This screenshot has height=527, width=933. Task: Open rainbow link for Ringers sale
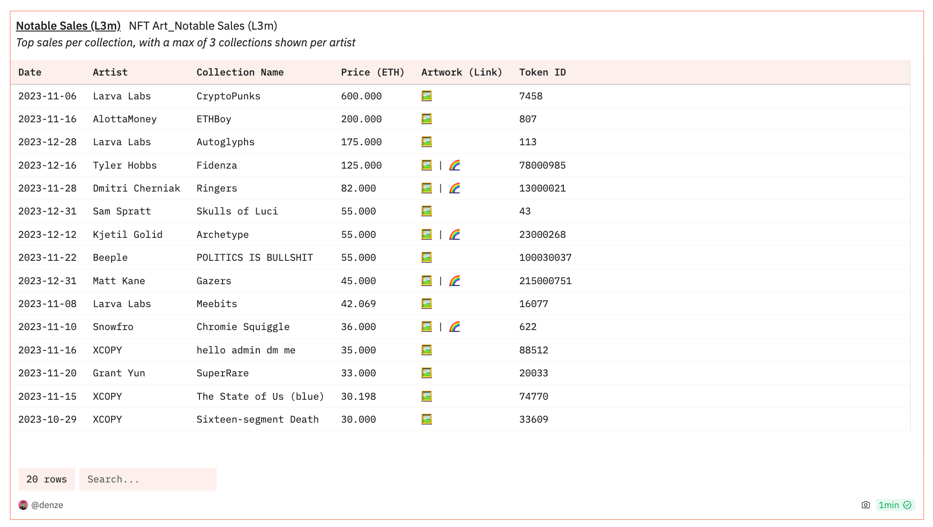(x=454, y=188)
